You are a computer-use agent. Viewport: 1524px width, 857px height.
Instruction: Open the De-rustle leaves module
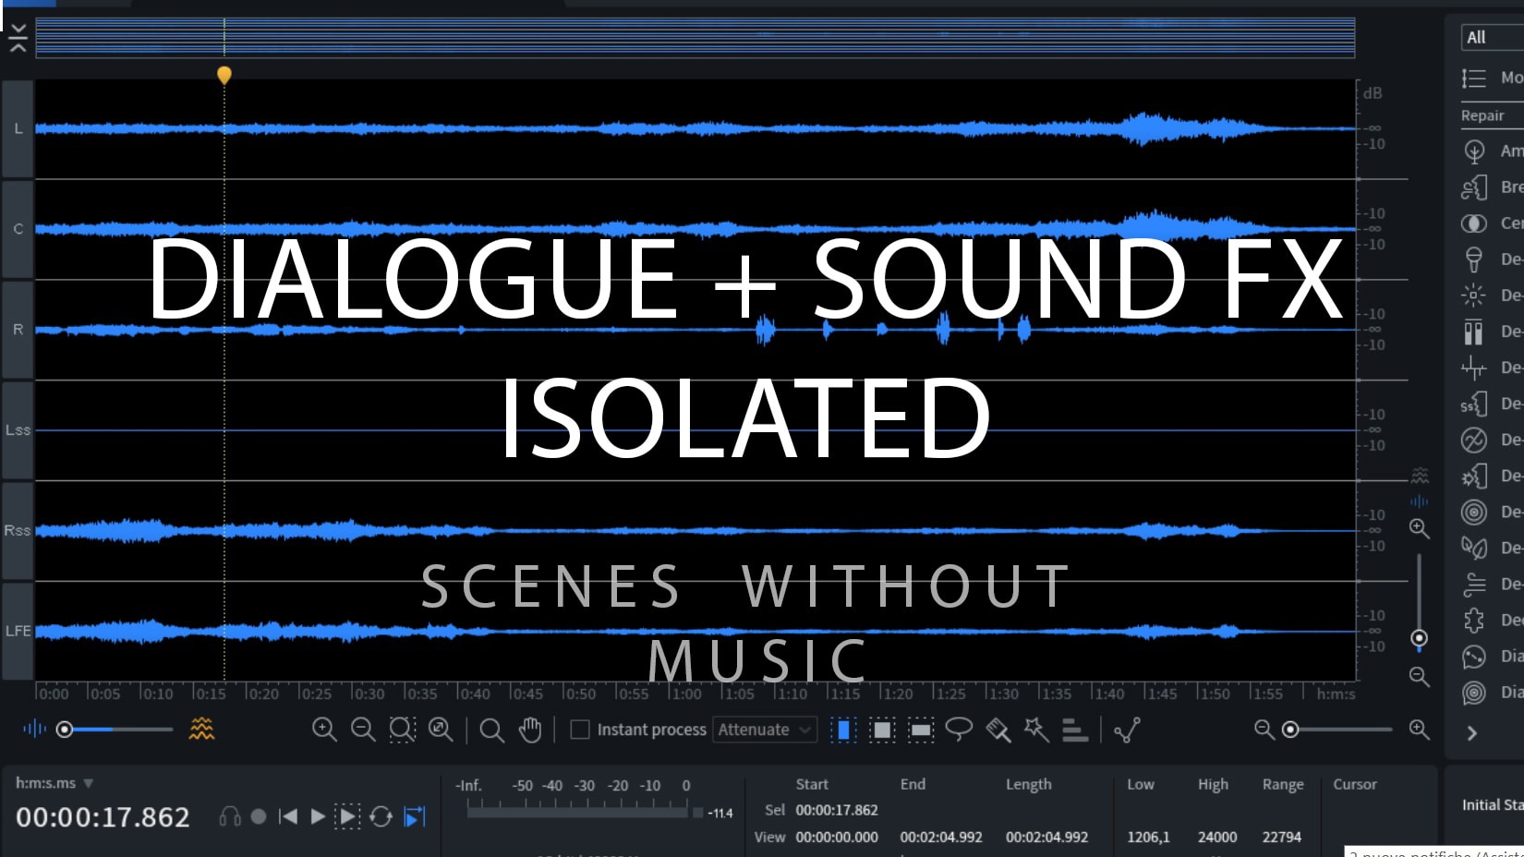[x=1474, y=548]
